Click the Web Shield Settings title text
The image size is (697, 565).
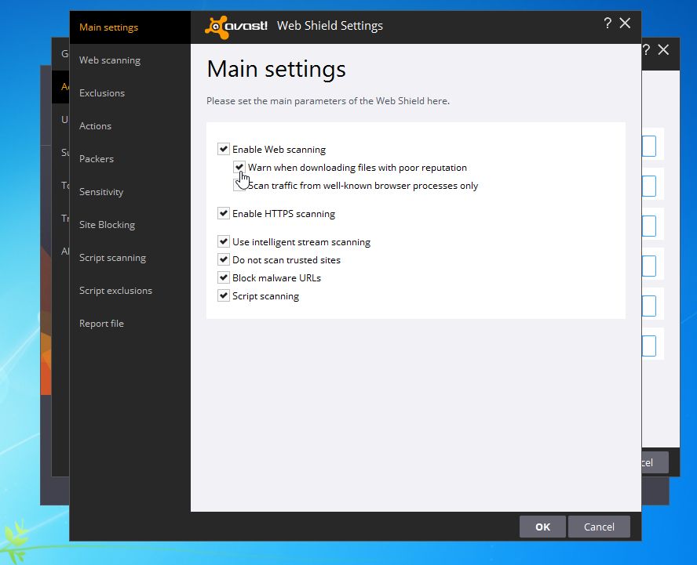(x=330, y=26)
